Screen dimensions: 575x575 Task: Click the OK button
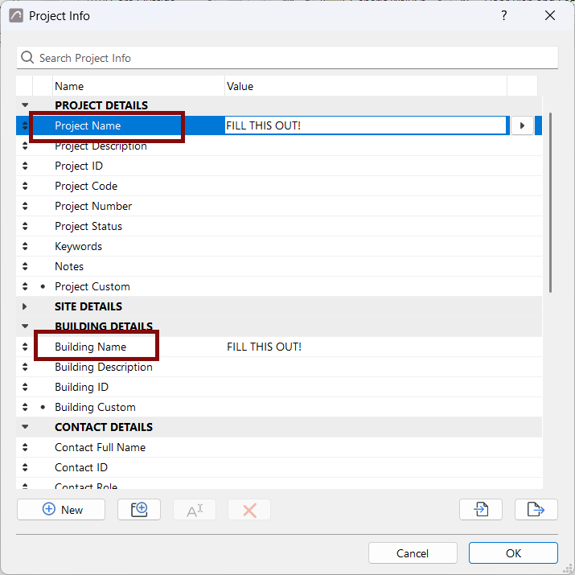513,553
